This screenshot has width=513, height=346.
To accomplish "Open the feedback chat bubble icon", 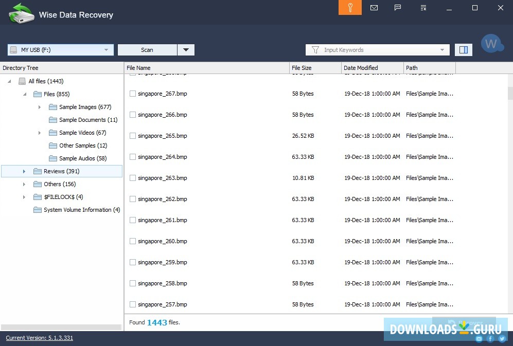I will pos(398,8).
